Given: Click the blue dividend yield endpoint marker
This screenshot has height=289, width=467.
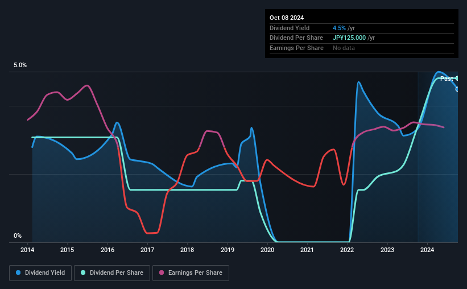Looking at the screenshot, I should [457, 89].
